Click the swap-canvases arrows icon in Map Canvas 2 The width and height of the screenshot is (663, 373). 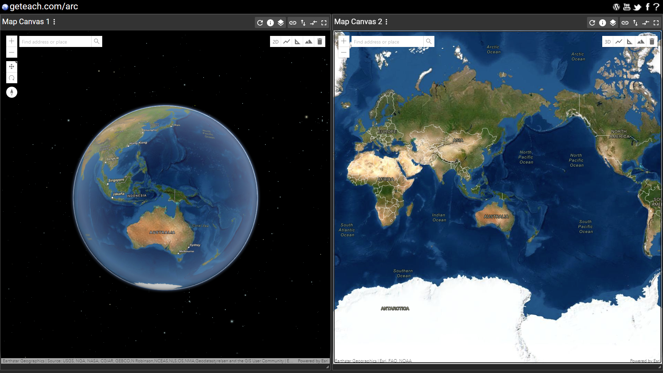pyautogui.click(x=646, y=22)
